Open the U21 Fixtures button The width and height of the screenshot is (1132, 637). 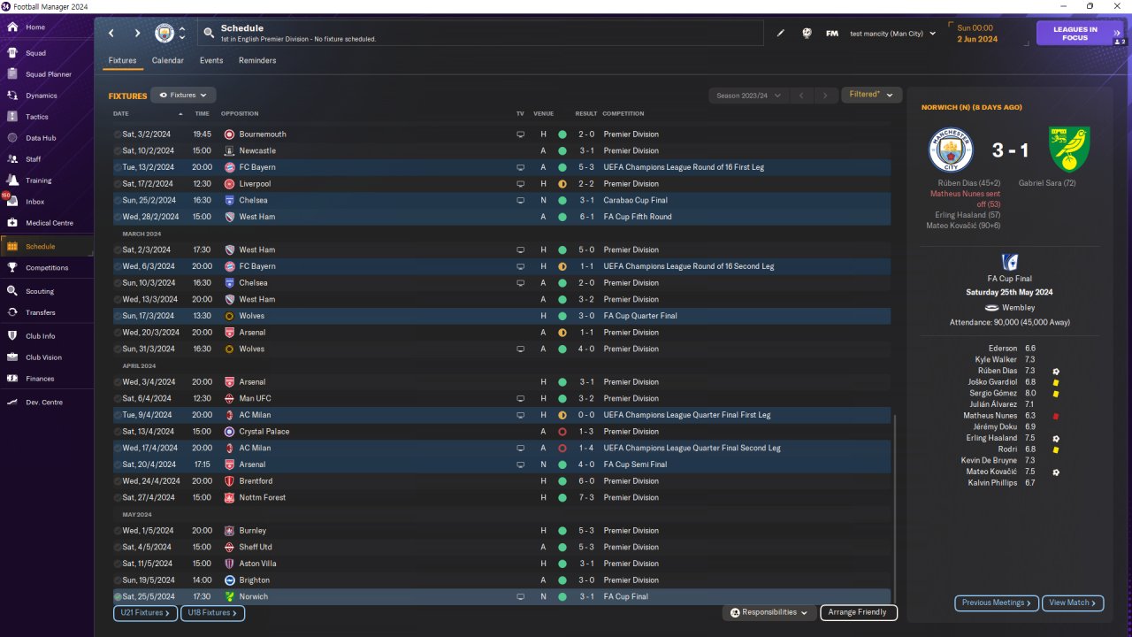click(x=145, y=612)
